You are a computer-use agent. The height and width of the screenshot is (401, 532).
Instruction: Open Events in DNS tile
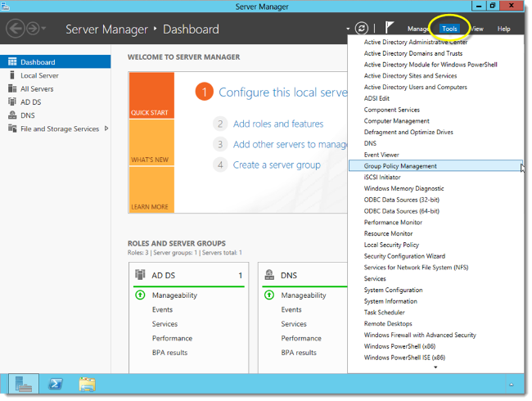pyautogui.click(x=291, y=309)
